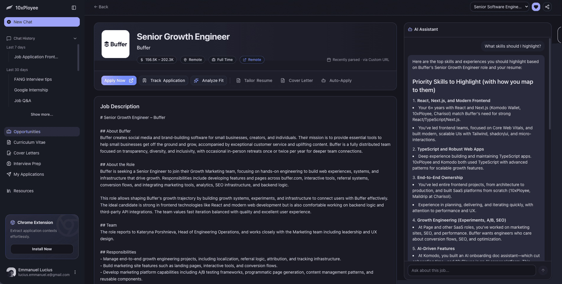Run Analyze Fit on job
562x284 pixels.
209,80
